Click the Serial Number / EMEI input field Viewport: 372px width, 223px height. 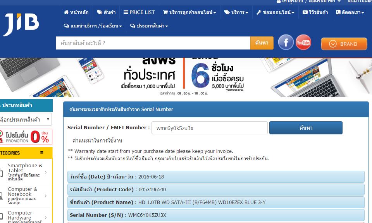click(x=210, y=128)
